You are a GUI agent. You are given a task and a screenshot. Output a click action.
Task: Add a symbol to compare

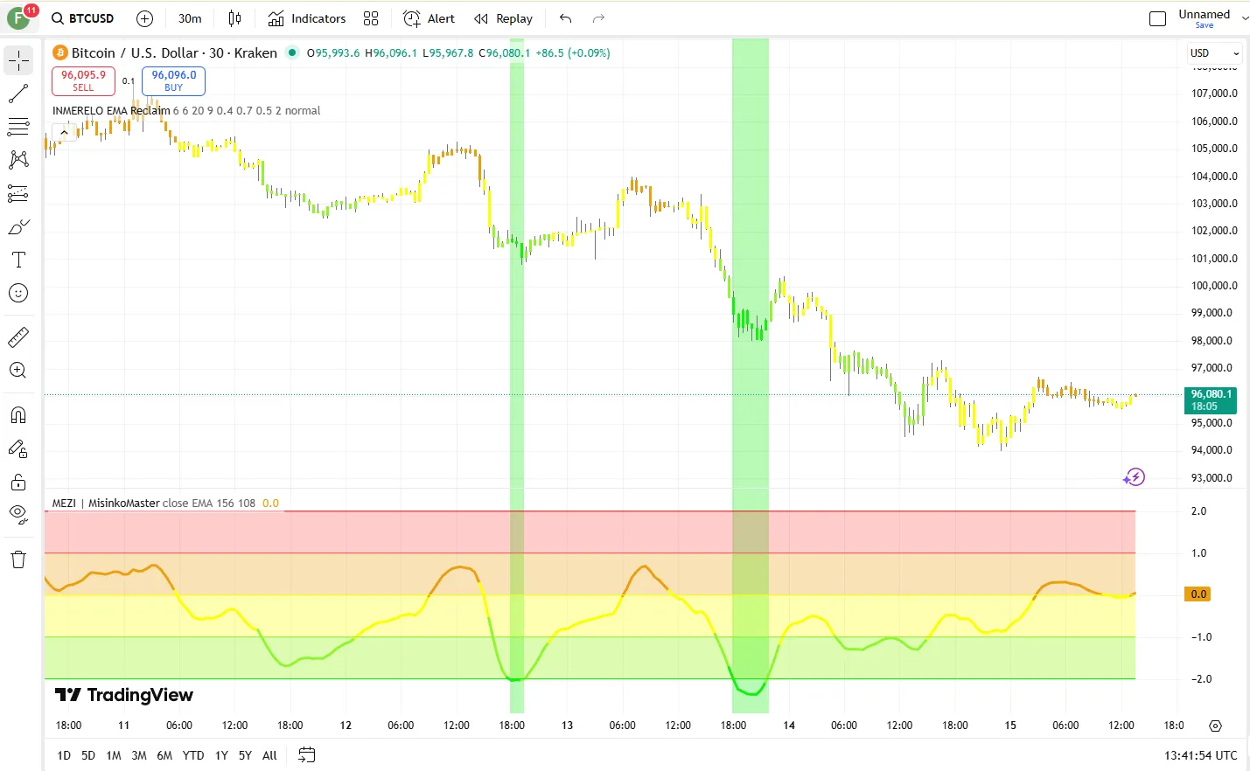pyautogui.click(x=145, y=18)
